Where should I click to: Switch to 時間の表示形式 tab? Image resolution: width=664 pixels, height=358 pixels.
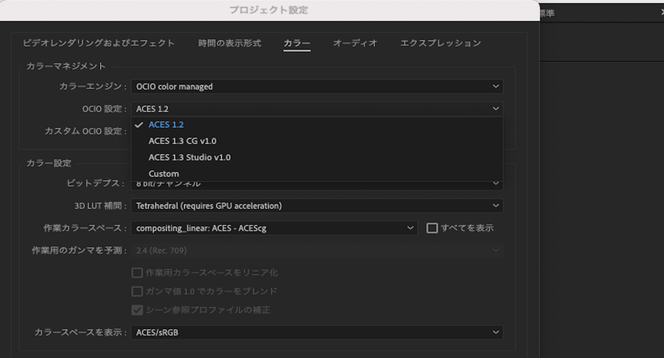click(229, 43)
